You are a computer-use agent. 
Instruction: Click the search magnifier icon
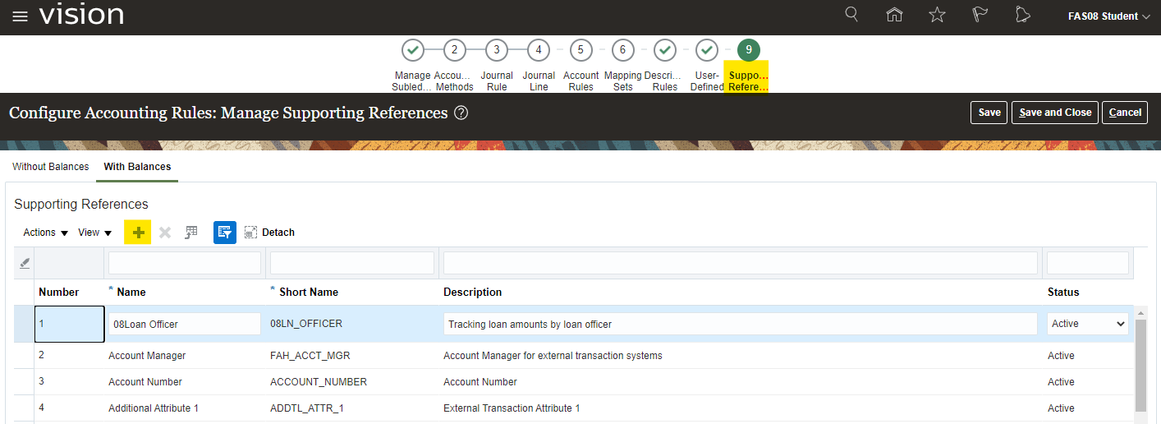[851, 15]
